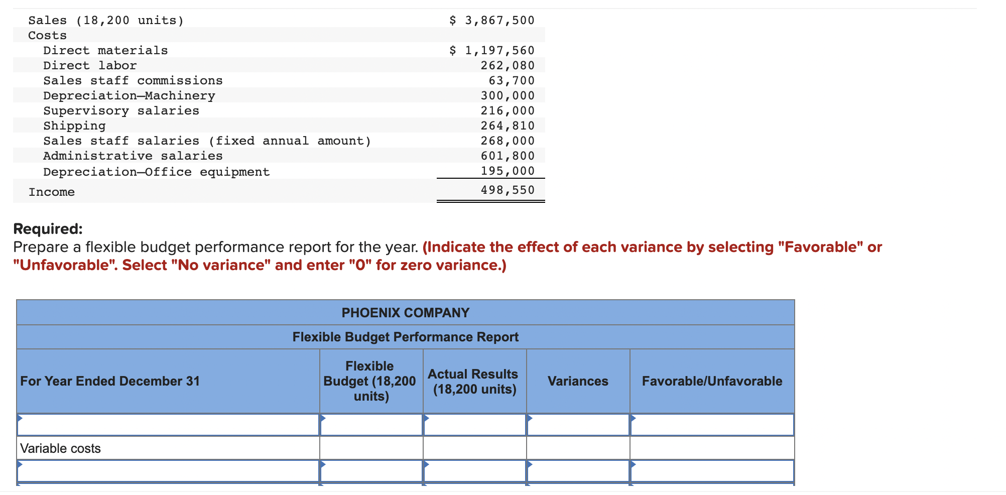
Task: Click 'Sales staff salaries (fixed annual amount)'
Action: [207, 141]
